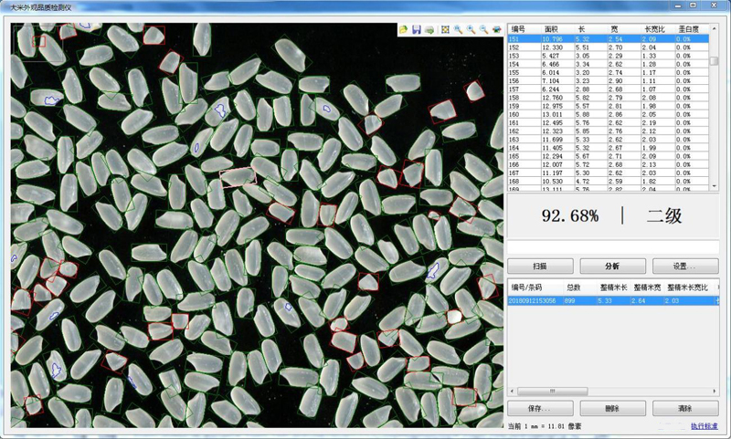This screenshot has height=439, width=731.
Task: Click the 清除 clear button
Action: pyautogui.click(x=684, y=408)
